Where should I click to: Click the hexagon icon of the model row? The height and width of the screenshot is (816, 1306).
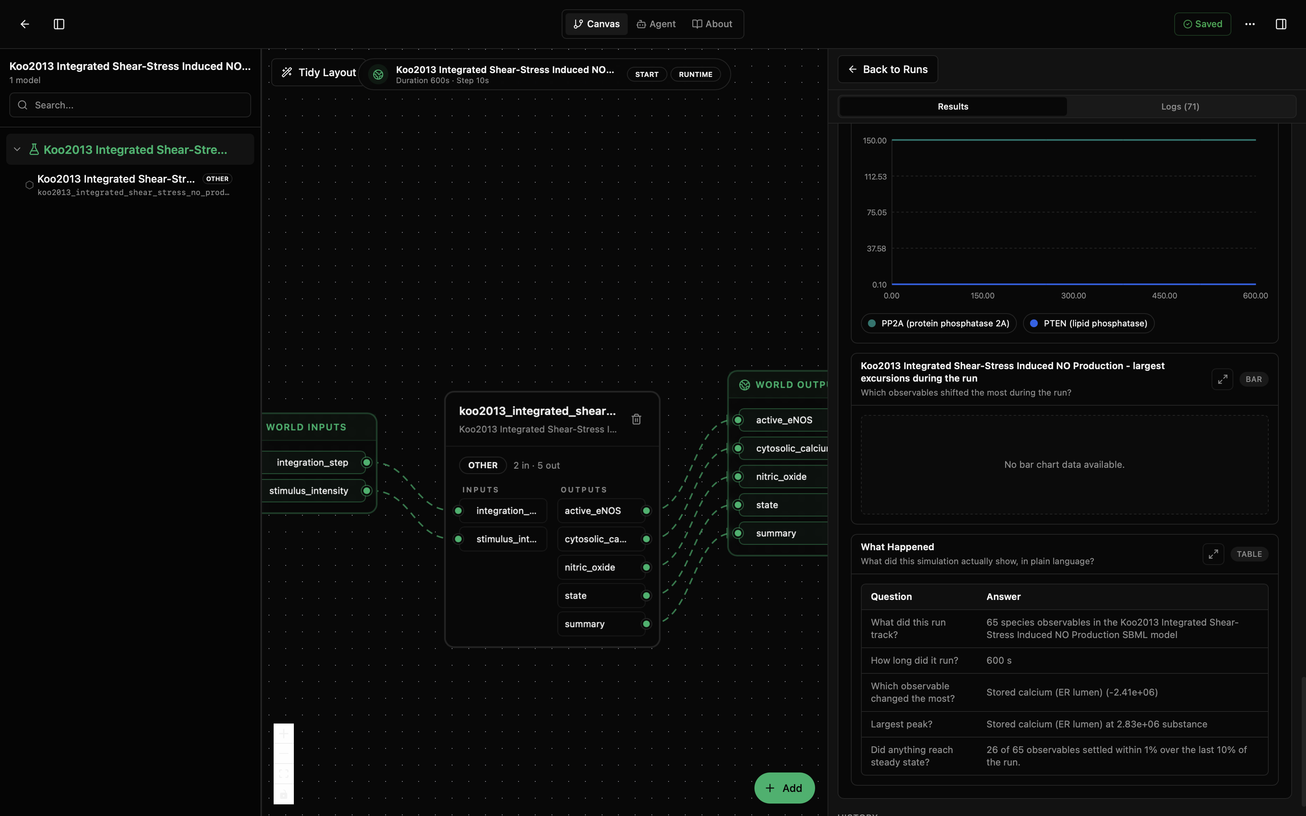coord(29,185)
